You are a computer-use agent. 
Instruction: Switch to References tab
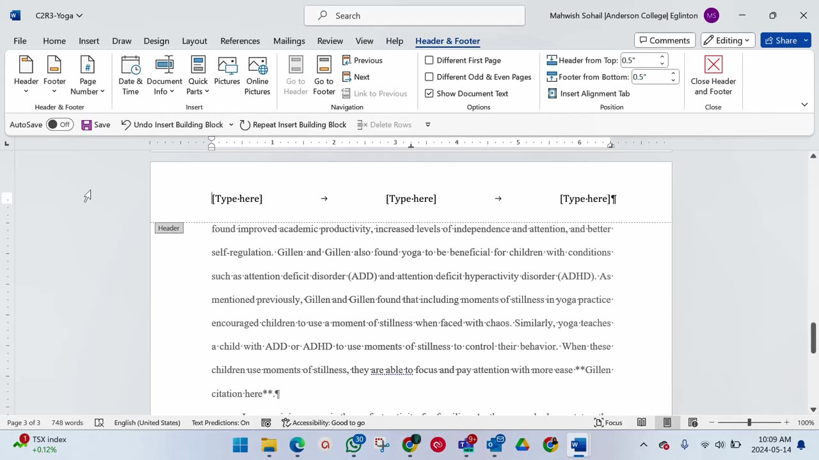click(240, 40)
